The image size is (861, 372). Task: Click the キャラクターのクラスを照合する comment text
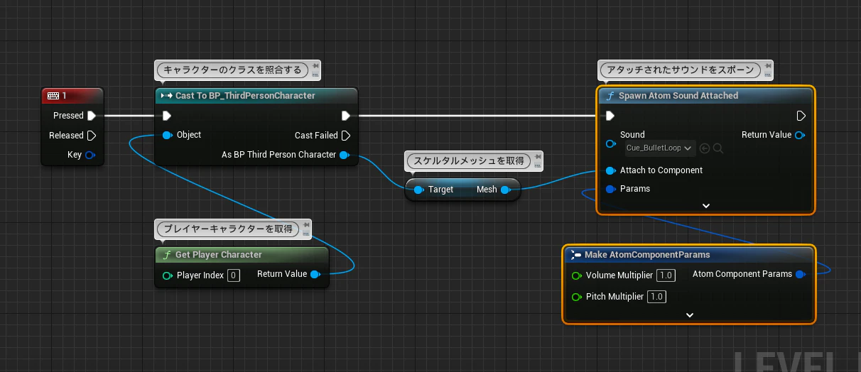(x=232, y=70)
